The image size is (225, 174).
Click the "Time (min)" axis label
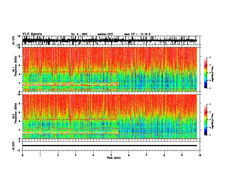(114, 158)
